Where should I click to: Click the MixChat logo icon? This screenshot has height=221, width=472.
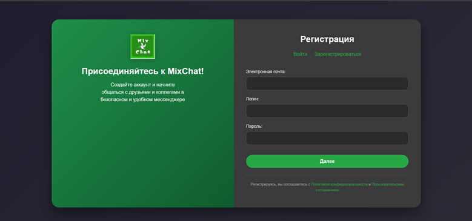pos(142,46)
